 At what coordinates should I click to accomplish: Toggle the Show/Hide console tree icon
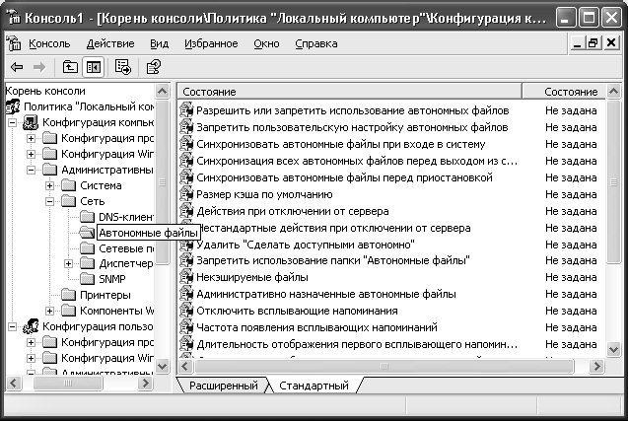pyautogui.click(x=93, y=67)
